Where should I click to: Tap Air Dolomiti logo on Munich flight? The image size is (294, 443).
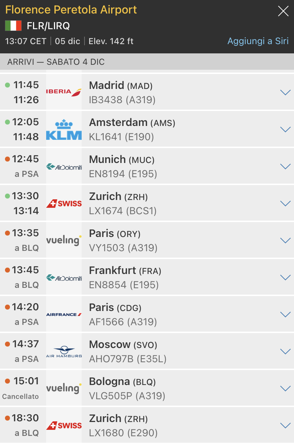(x=64, y=167)
